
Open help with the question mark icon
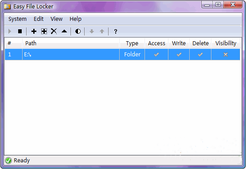(x=116, y=31)
